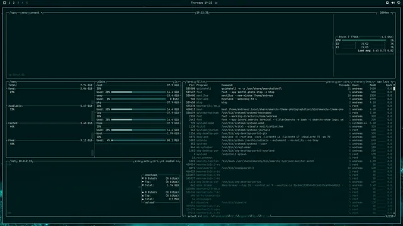The width and height of the screenshot is (403, 226).
Task: Select the nautilus process row
Action: click(x=289, y=95)
